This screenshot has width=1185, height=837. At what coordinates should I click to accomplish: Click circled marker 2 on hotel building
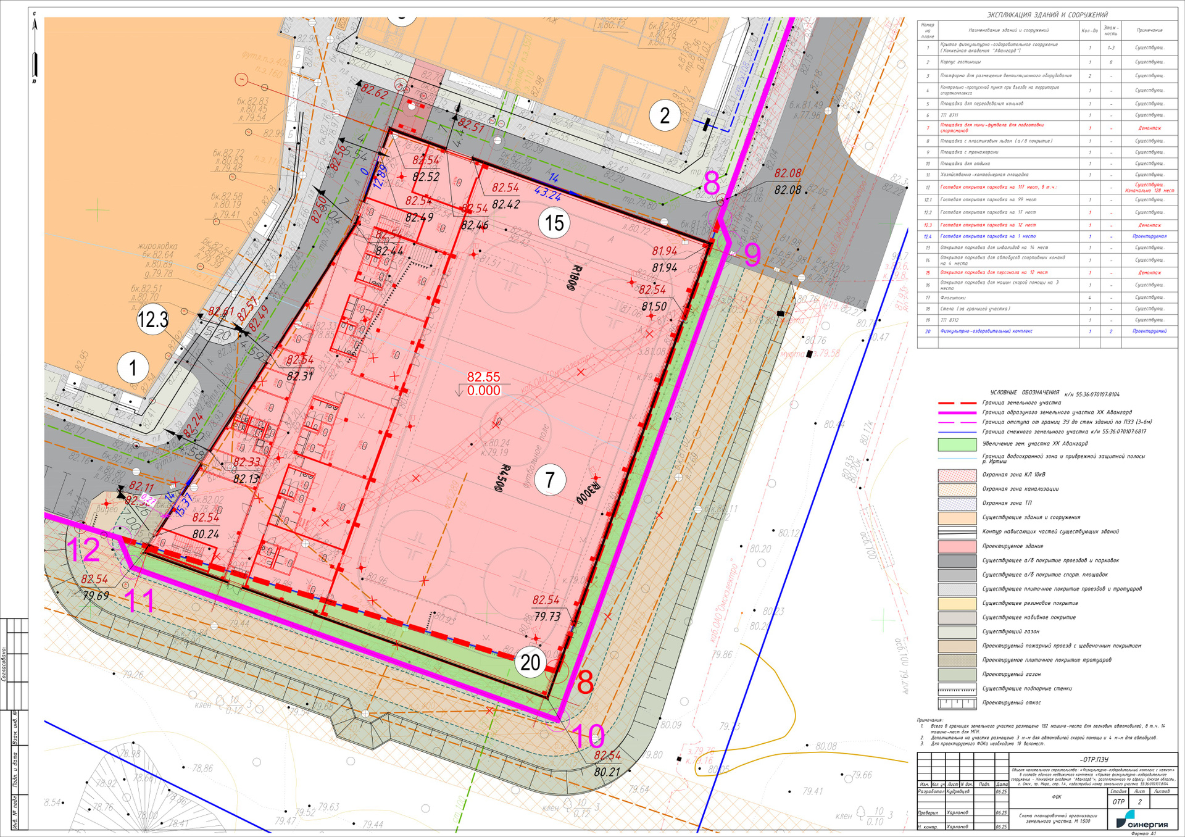click(665, 115)
